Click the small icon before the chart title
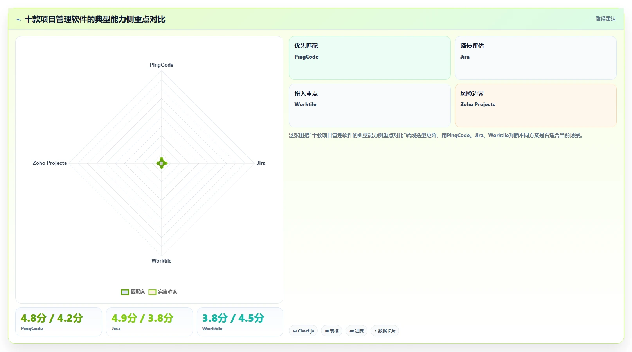This screenshot has width=632, height=352. pyautogui.click(x=18, y=20)
